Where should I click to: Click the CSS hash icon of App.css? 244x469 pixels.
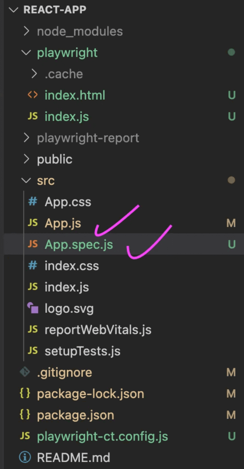pyautogui.click(x=33, y=202)
